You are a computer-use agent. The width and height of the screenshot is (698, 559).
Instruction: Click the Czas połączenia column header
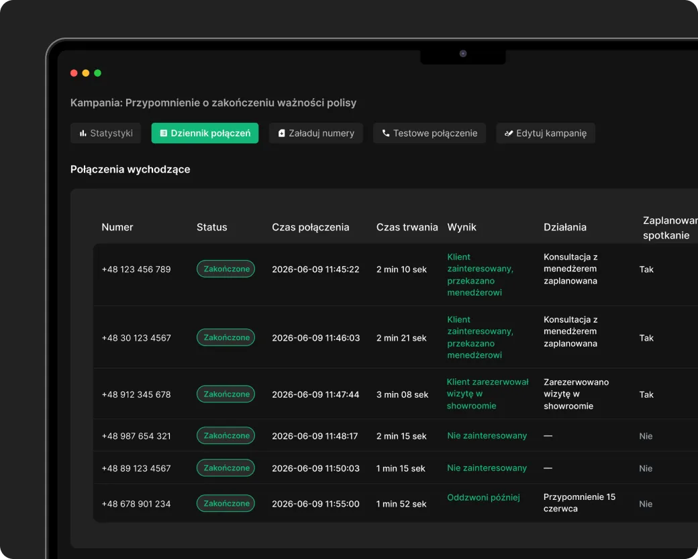pos(311,227)
